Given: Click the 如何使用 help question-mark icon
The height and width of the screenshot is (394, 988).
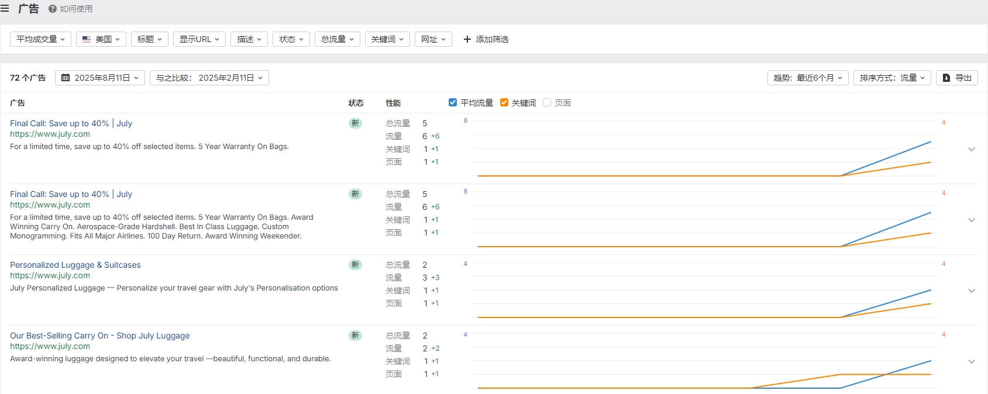Looking at the screenshot, I should (53, 9).
